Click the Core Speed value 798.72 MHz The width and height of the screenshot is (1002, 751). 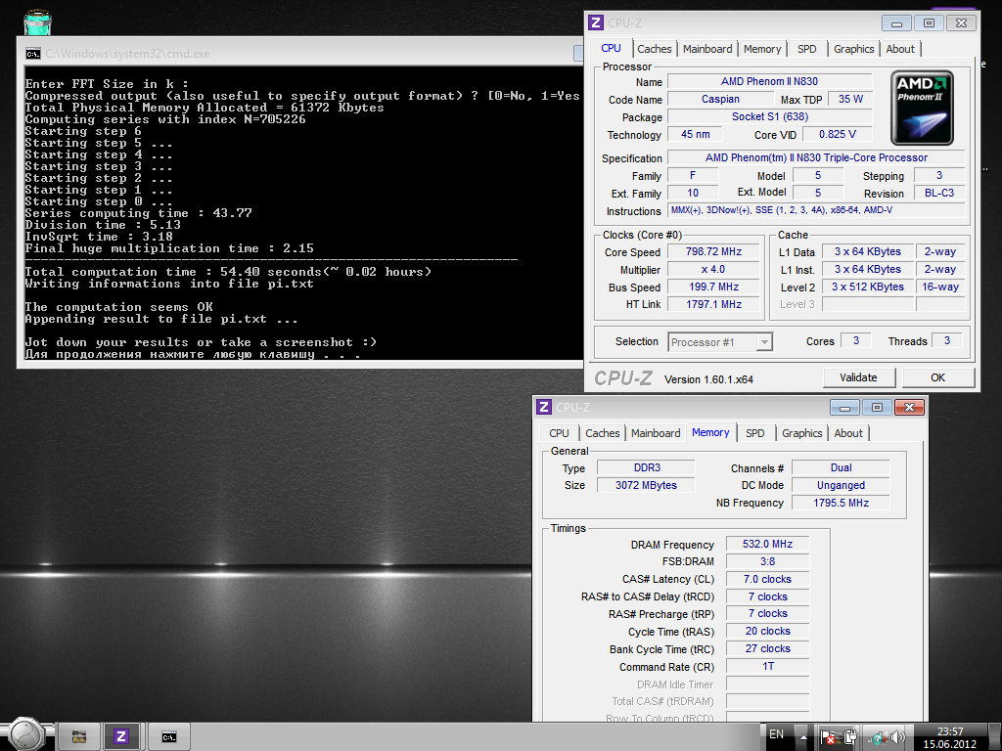pyautogui.click(x=713, y=252)
